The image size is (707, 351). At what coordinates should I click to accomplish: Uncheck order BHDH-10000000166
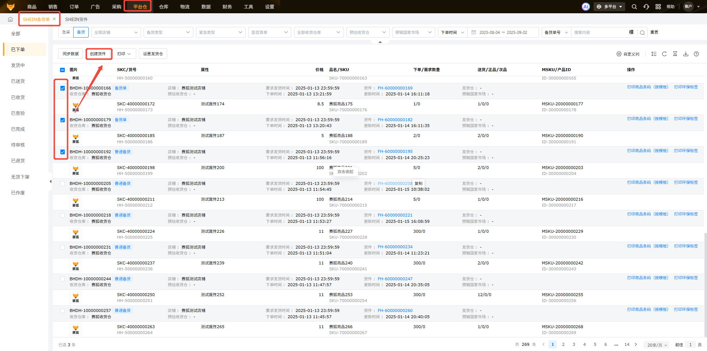[x=63, y=88]
